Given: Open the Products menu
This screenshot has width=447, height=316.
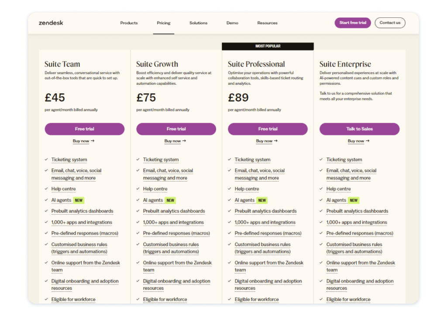Looking at the screenshot, I should tap(129, 23).
